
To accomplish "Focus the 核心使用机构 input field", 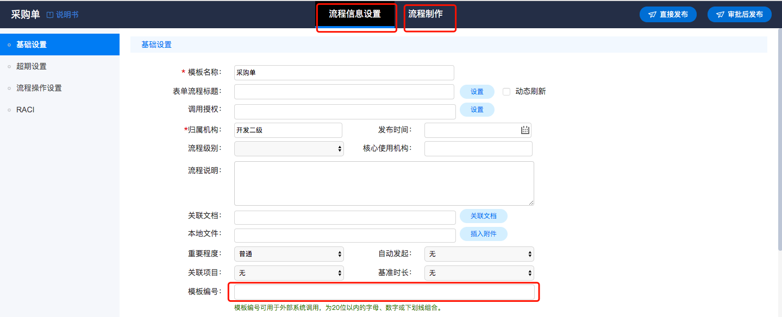I will (x=478, y=148).
